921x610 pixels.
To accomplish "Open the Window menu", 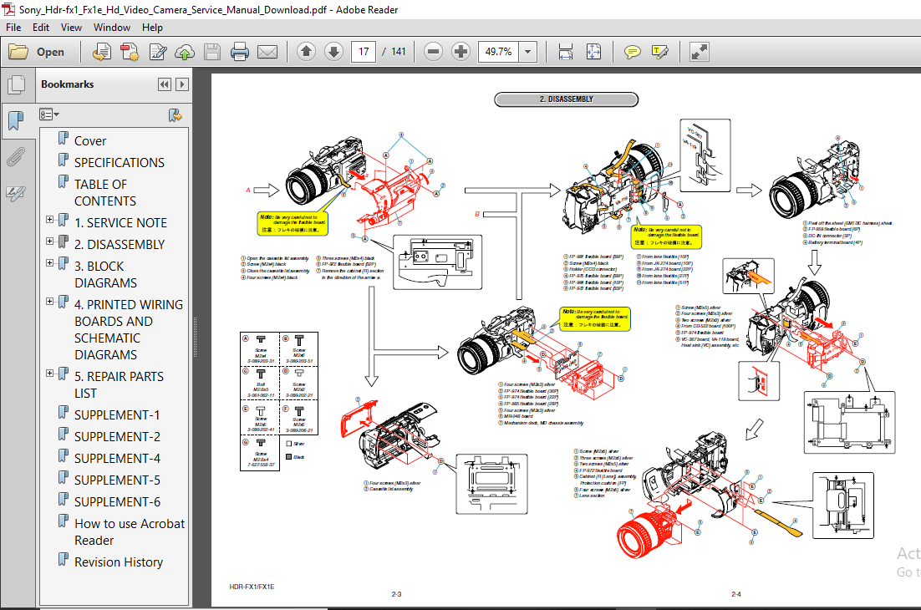I will tap(112, 28).
